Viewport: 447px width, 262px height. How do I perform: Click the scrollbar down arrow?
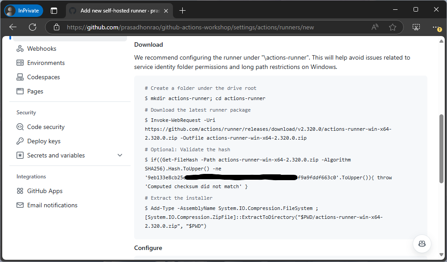coord(441,254)
